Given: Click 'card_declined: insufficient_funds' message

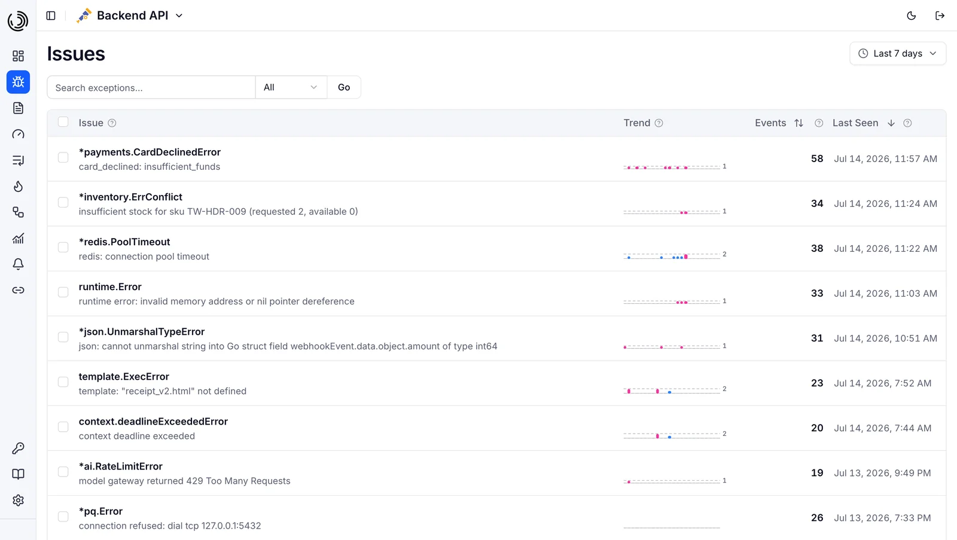Looking at the screenshot, I should point(150,167).
